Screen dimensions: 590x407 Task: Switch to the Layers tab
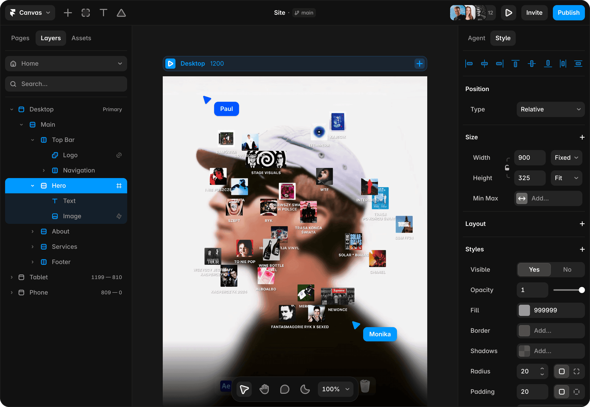click(51, 38)
